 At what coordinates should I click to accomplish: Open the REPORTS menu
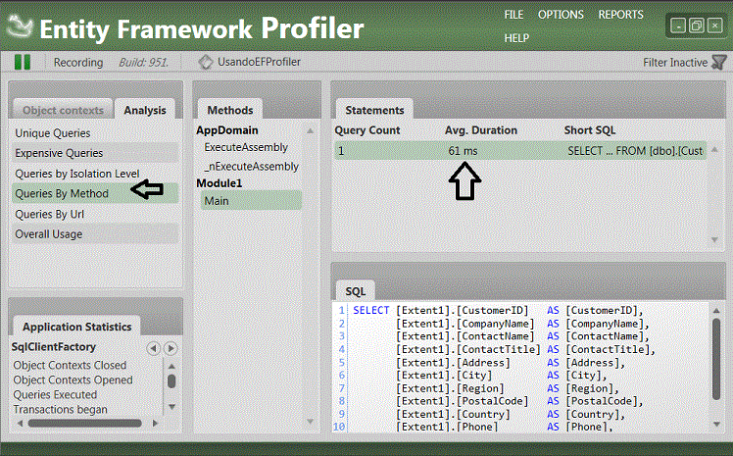click(621, 15)
